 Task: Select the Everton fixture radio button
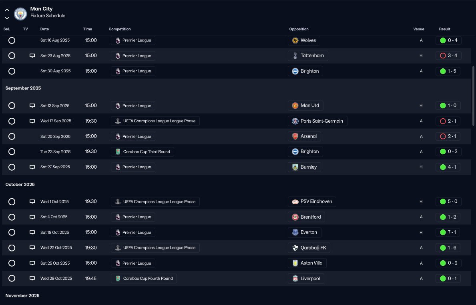tap(12, 232)
